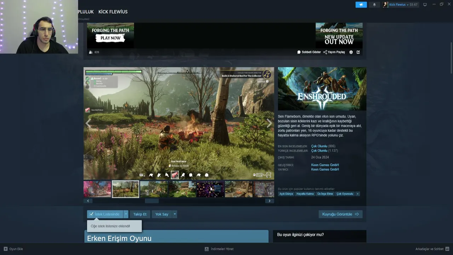Expand the Yok Say dropdown arrow
This screenshot has height=255, width=453.
(x=174, y=214)
